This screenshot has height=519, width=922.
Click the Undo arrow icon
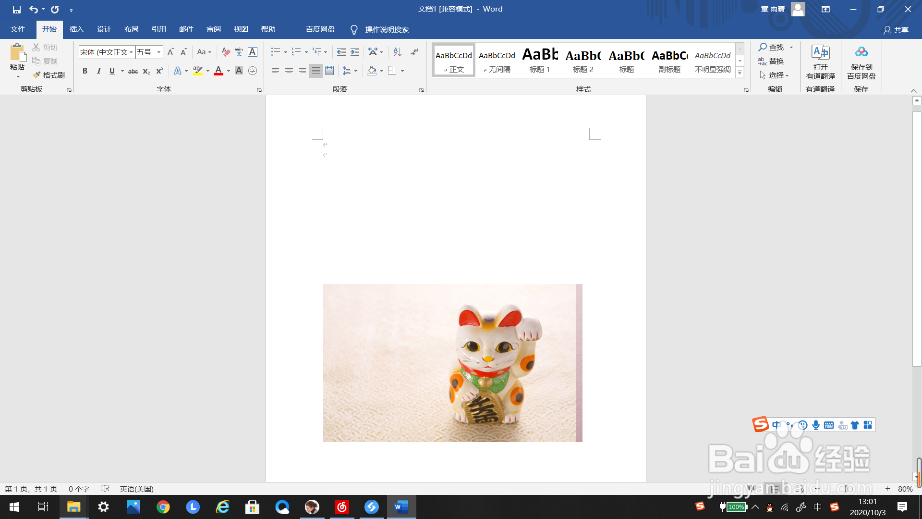coord(33,9)
